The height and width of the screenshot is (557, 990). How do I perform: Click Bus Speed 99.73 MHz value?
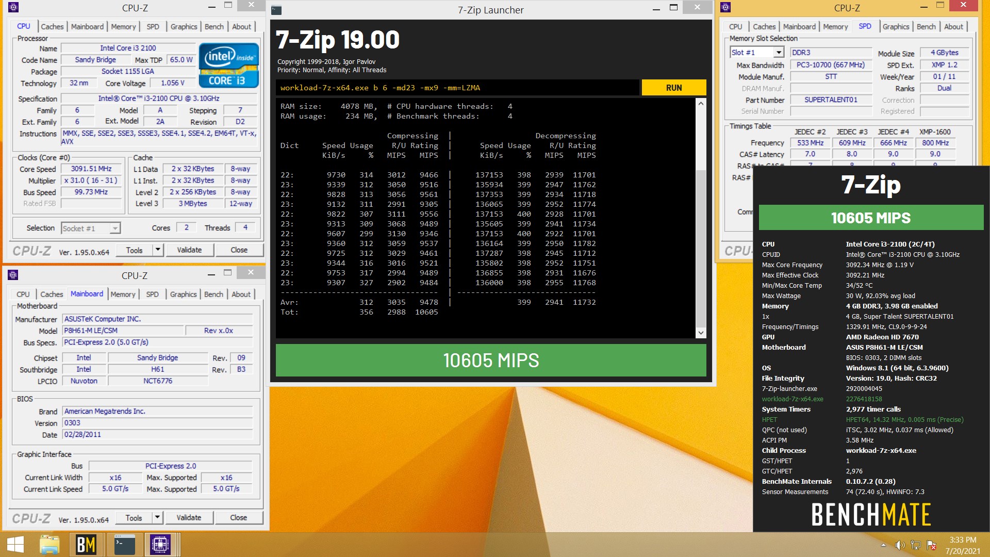click(x=91, y=192)
